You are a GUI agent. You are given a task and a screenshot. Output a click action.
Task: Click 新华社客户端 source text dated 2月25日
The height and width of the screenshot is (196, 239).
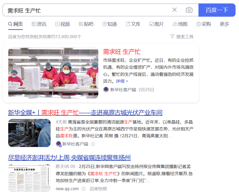coord(123,90)
